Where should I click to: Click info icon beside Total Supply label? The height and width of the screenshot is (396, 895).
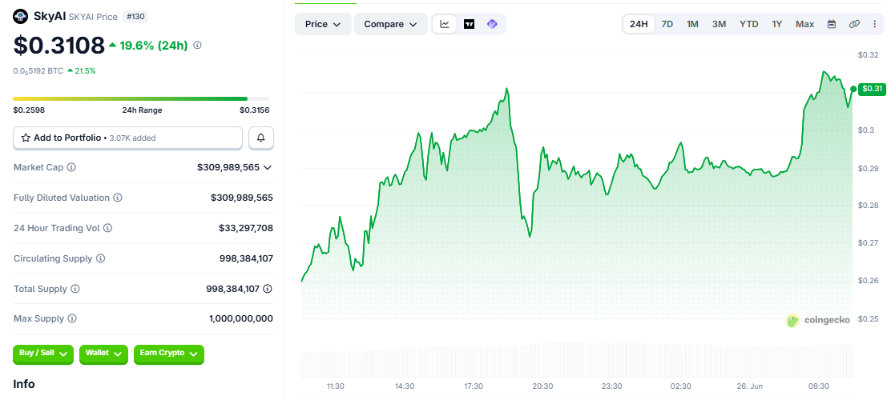[75, 289]
